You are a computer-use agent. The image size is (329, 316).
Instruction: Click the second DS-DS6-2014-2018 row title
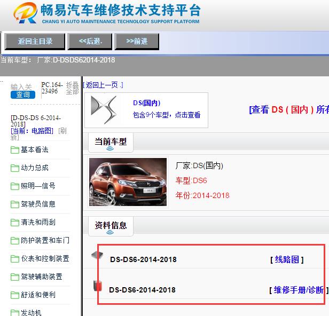pyautogui.click(x=142, y=290)
